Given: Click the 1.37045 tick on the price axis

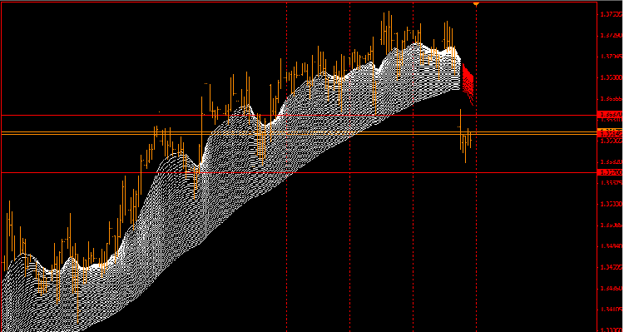Looking at the screenshot, I should click(611, 57).
